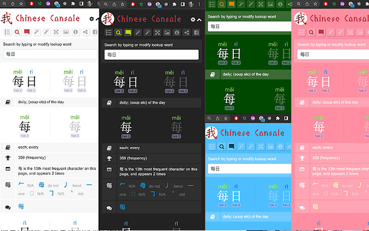Open the list view icon in green panel

coord(213,4)
